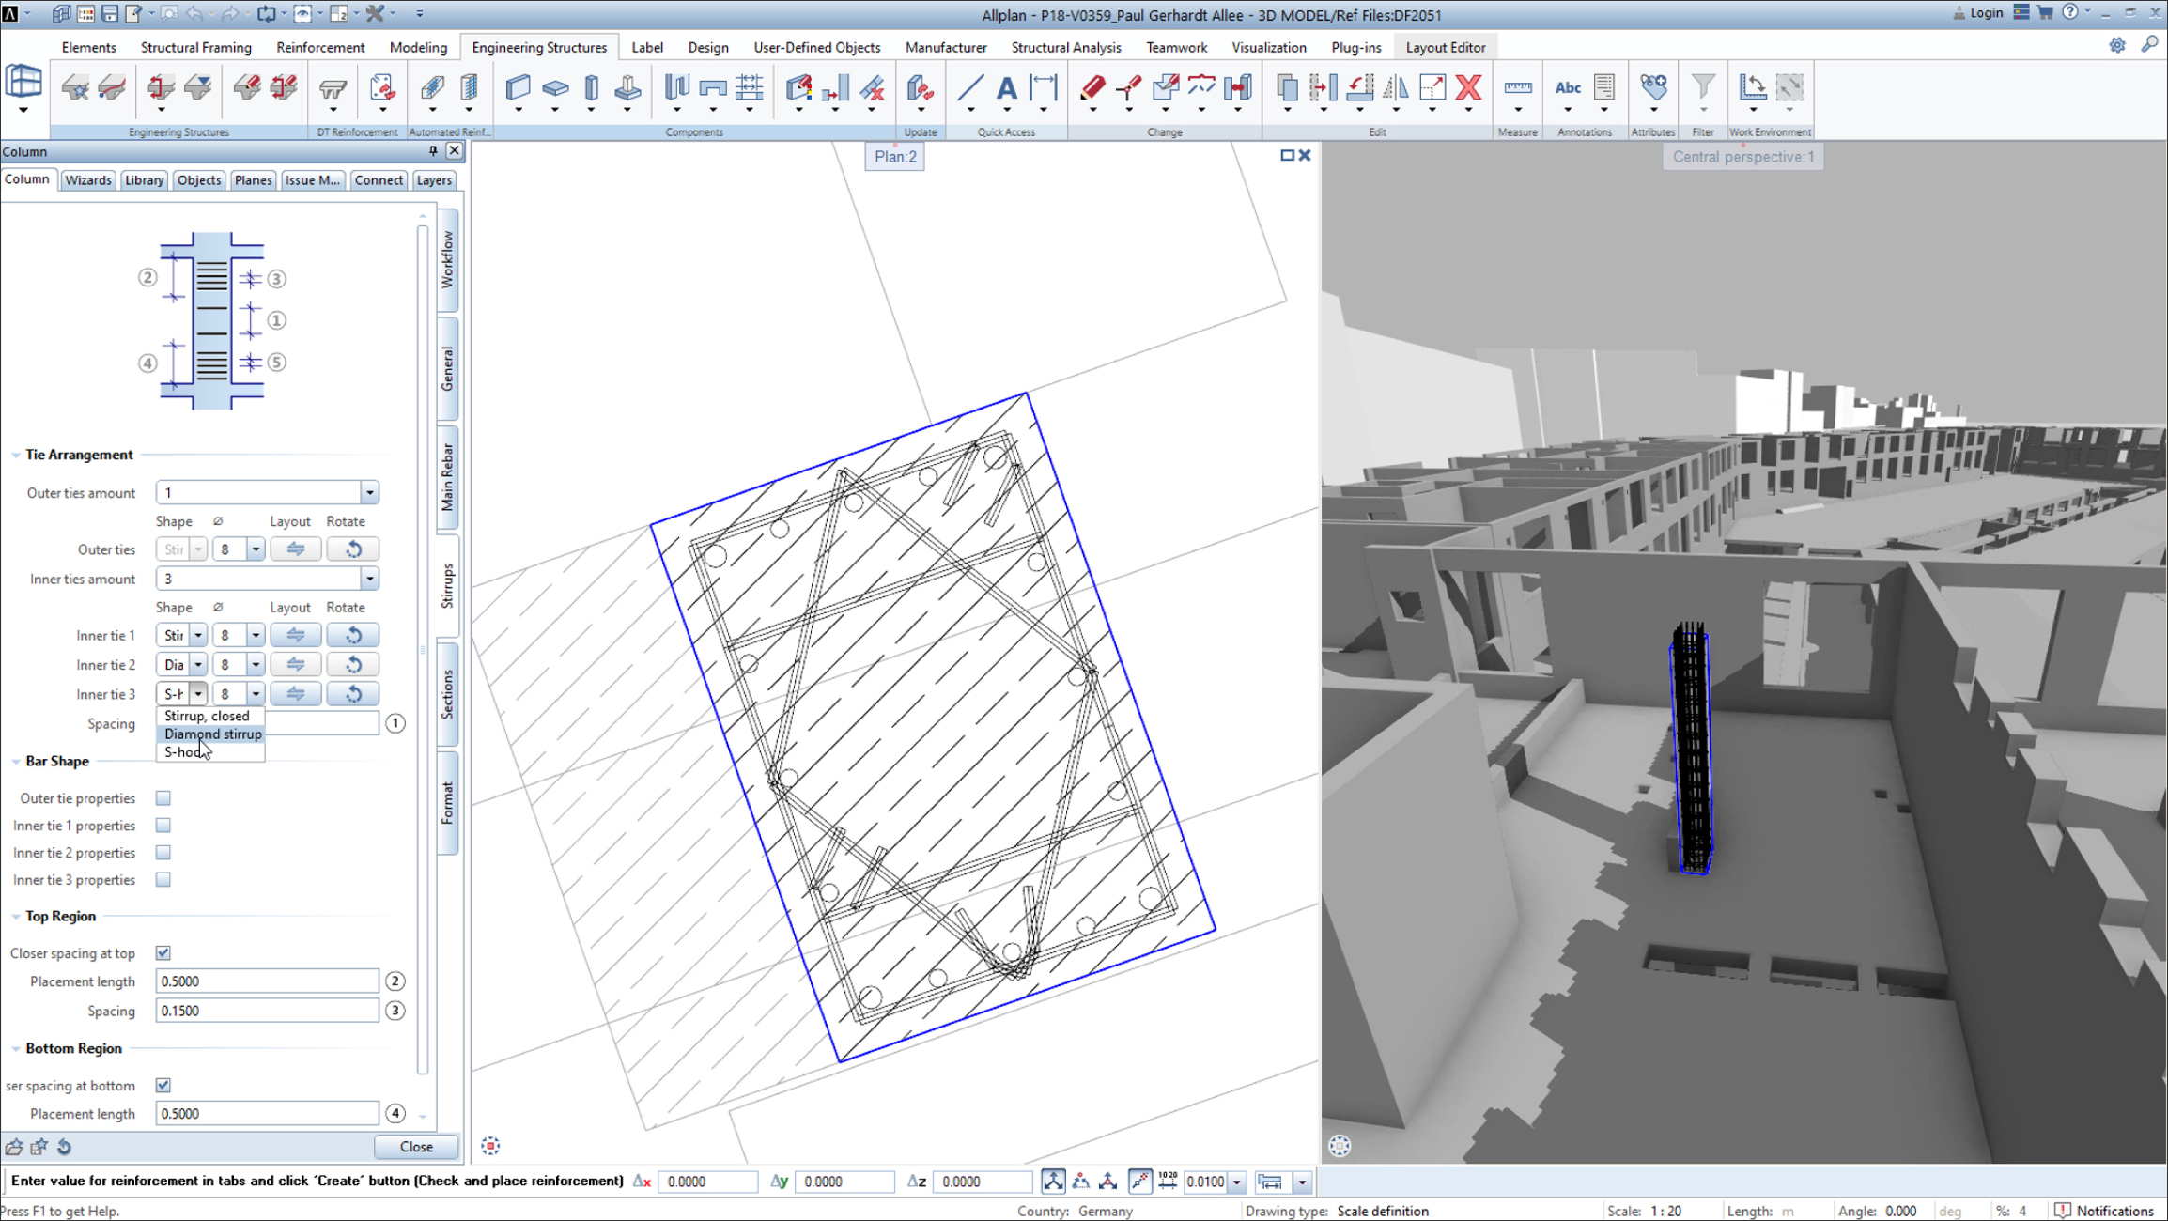Pin the Column palette
The image size is (2168, 1221).
point(433,151)
